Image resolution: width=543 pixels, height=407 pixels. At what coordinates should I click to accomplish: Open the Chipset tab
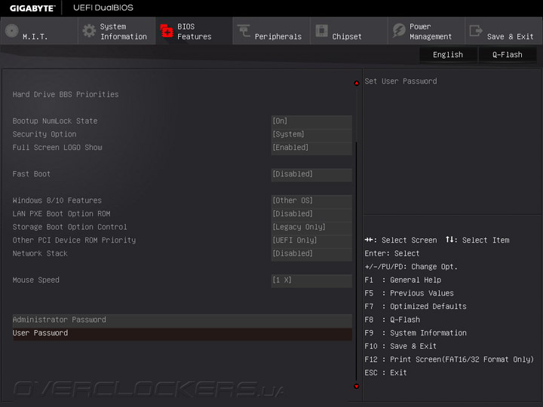coord(348,31)
